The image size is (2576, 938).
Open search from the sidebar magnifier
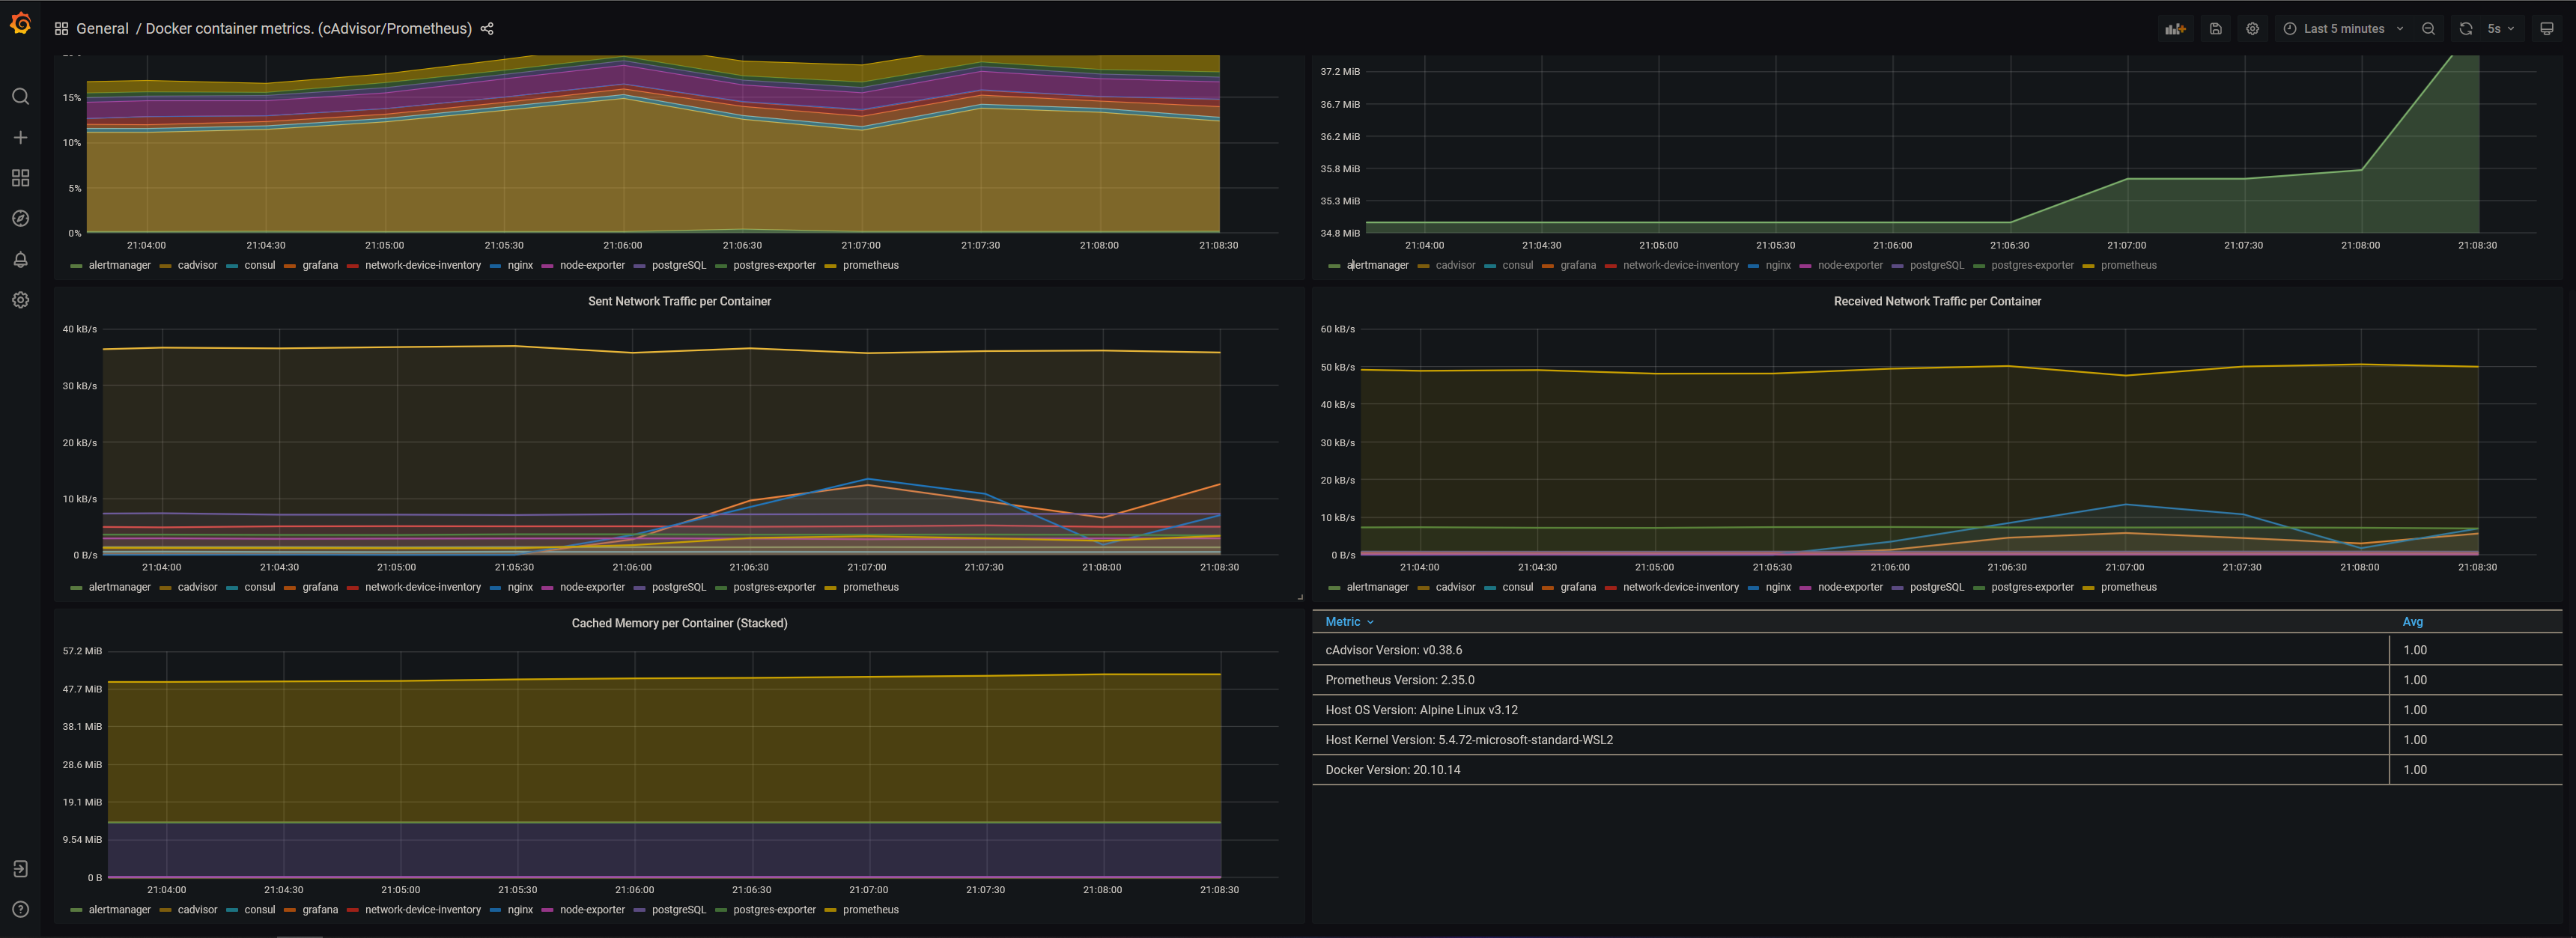[20, 96]
